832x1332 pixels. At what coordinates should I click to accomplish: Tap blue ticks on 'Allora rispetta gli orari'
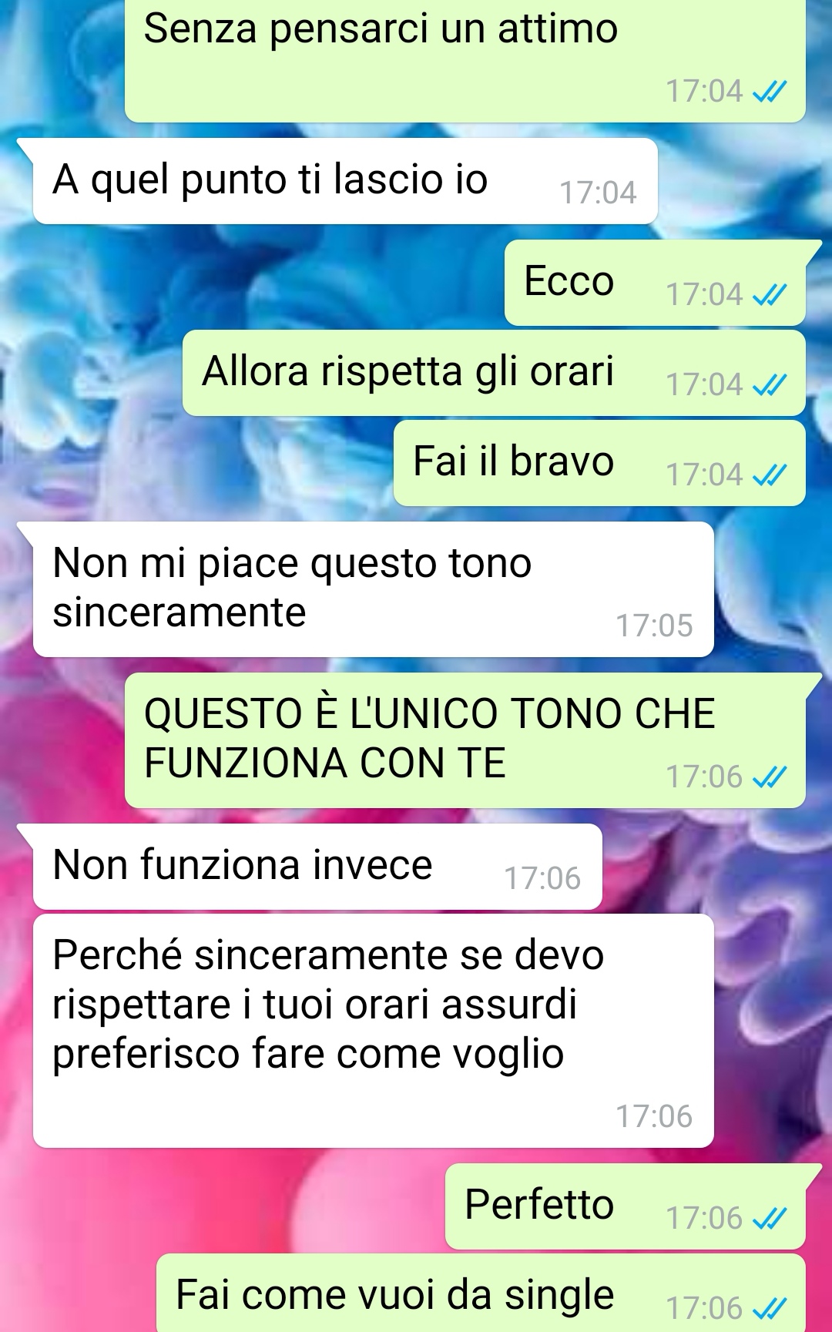770,384
